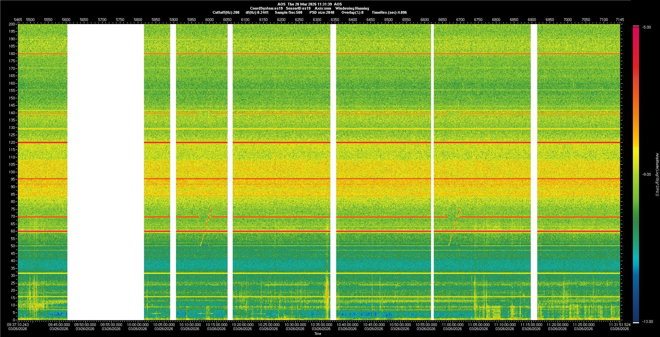The height and width of the screenshot is (337, 660).
Task: Click the -9.00 label beside the colorbar
Action: coord(647,174)
